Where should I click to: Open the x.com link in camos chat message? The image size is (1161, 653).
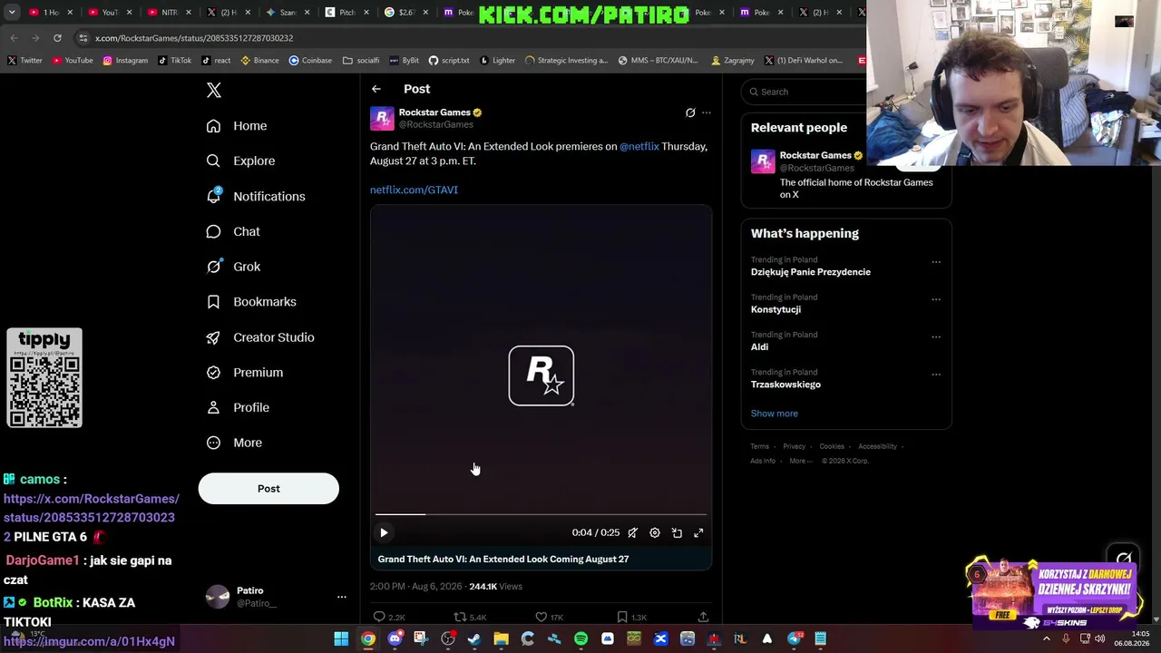(92, 518)
